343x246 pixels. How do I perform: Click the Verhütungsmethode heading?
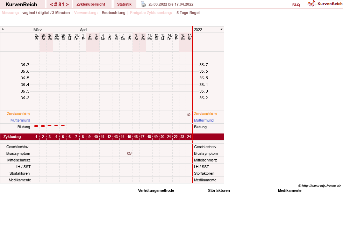click(x=156, y=190)
